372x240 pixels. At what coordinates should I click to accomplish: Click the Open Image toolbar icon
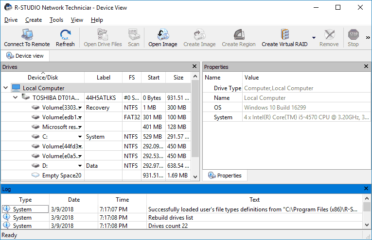coord(163,34)
